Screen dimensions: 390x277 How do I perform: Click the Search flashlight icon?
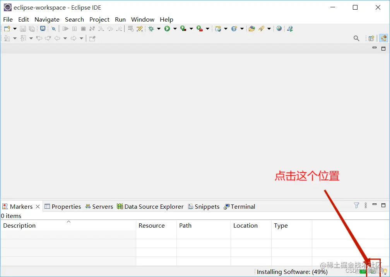tap(261, 29)
